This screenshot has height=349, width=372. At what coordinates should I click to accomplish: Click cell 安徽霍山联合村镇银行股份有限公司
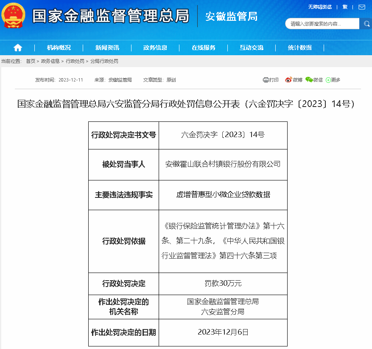tap(223, 164)
